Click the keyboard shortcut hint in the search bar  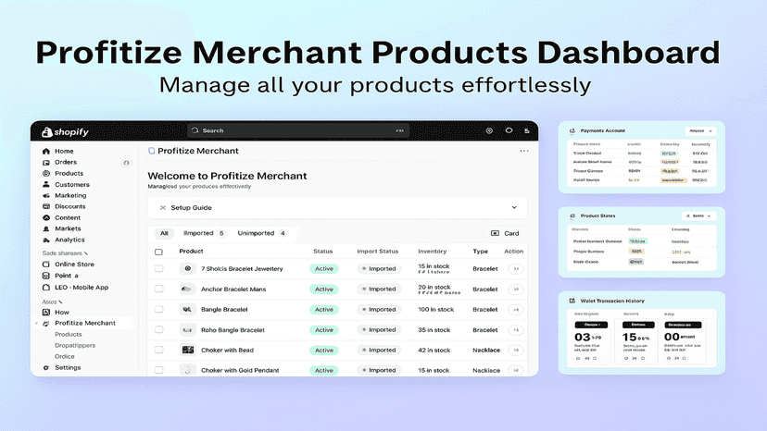click(399, 131)
